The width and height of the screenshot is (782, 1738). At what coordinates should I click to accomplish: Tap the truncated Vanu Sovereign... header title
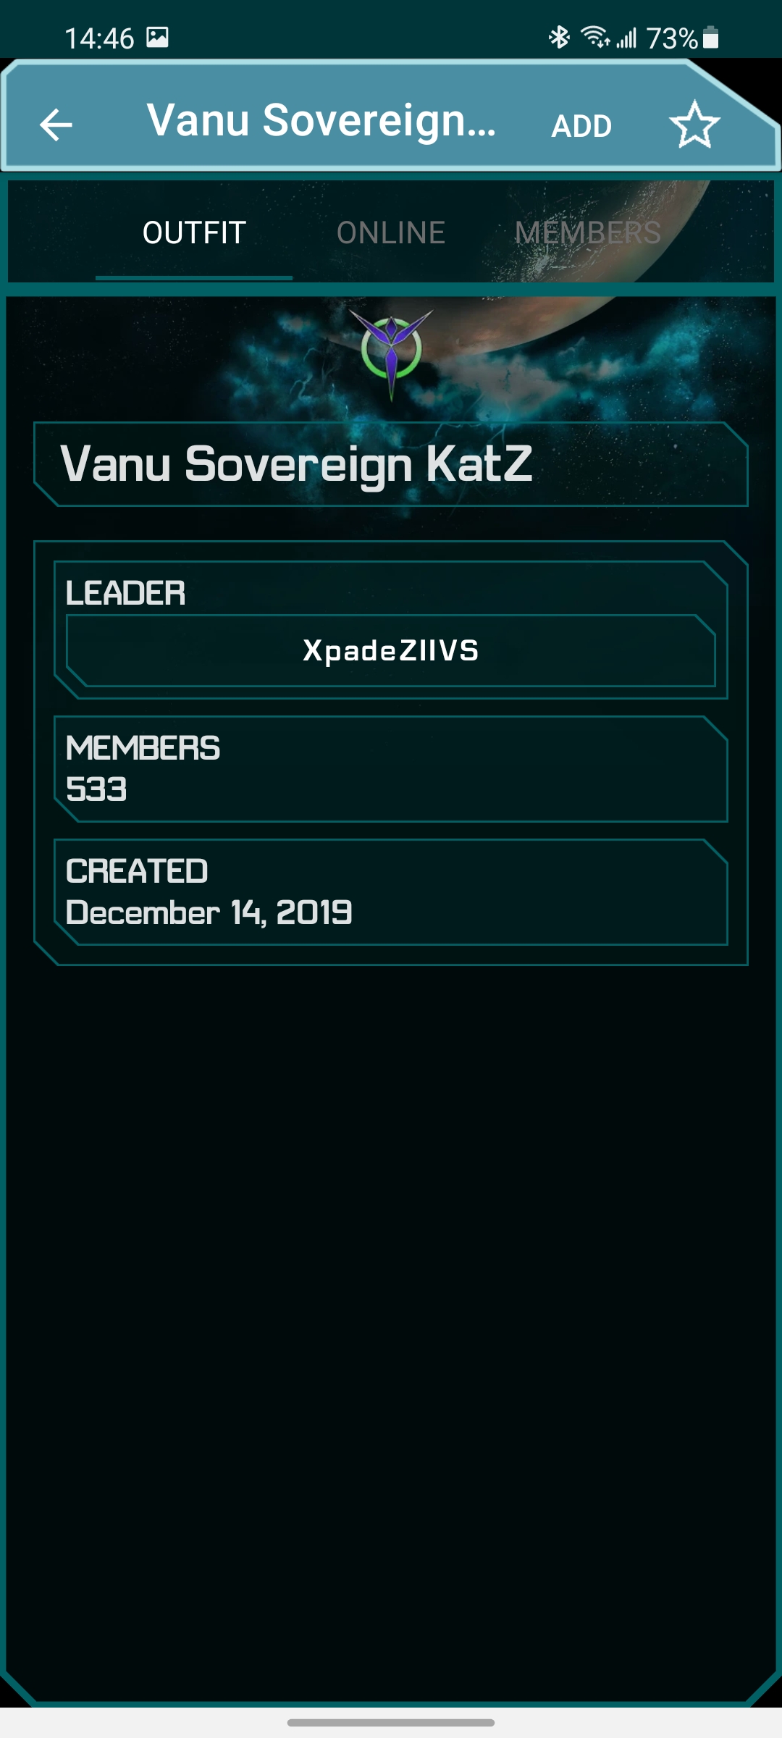[321, 120]
